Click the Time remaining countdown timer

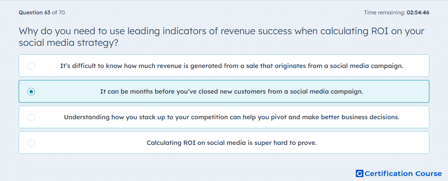(397, 12)
